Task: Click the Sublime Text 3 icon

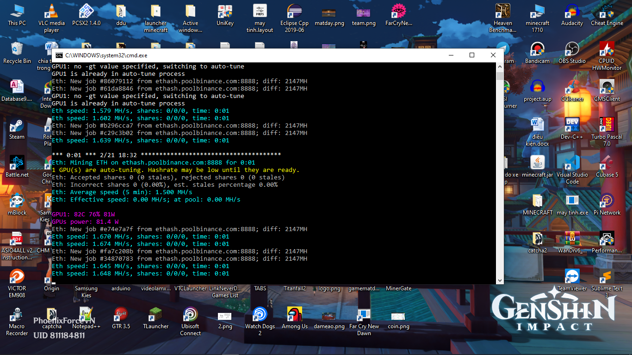Action: [607, 277]
